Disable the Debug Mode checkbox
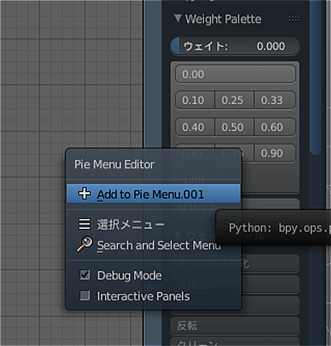Image resolution: width=331 pixels, height=346 pixels. tap(85, 275)
